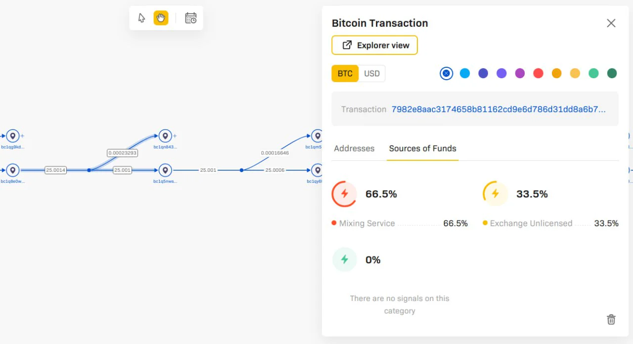This screenshot has height=344, width=633.
Task: Pick the red color swatch
Action: coord(538,73)
